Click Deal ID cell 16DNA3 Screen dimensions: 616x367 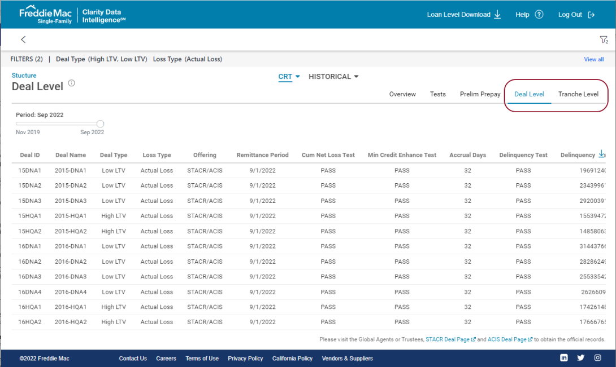[30, 276]
